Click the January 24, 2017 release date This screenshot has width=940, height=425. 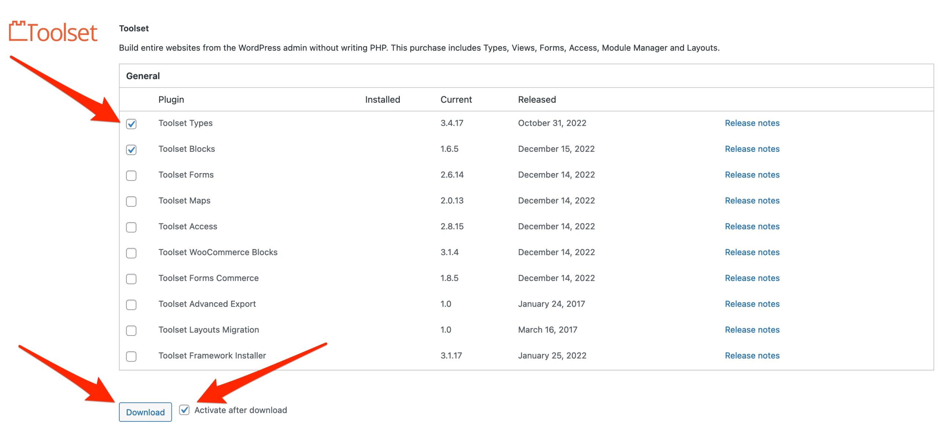pos(552,304)
